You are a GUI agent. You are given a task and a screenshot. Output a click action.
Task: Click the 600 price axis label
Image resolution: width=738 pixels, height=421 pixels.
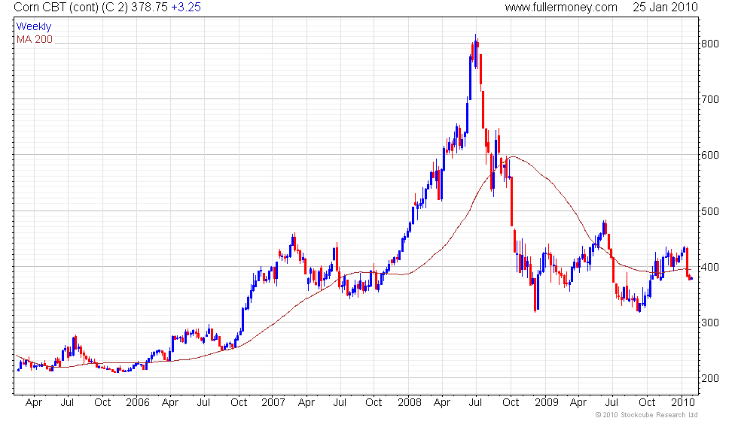[709, 155]
